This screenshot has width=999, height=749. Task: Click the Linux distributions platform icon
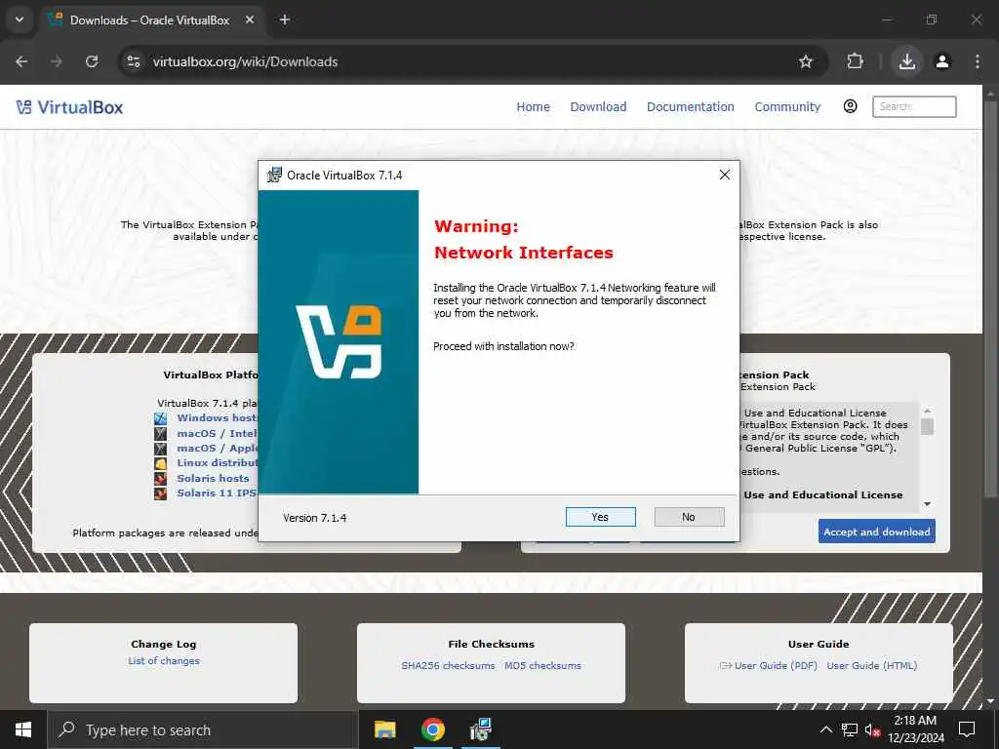161,463
